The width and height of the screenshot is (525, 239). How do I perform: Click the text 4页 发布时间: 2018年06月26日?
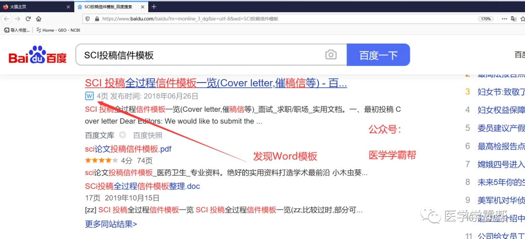[147, 96]
